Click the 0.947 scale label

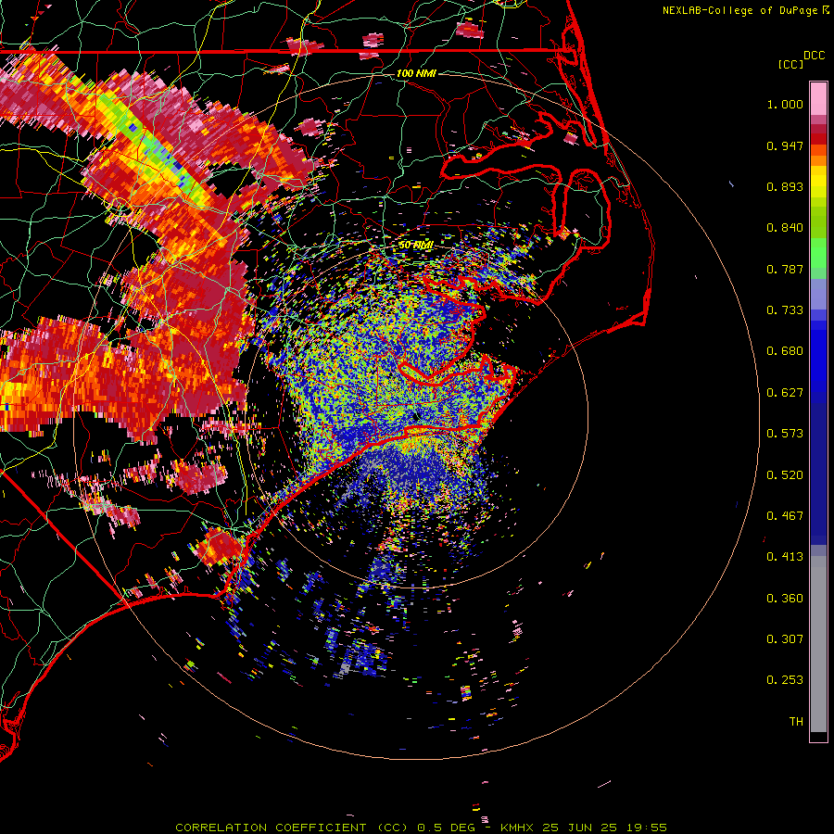pos(785,145)
